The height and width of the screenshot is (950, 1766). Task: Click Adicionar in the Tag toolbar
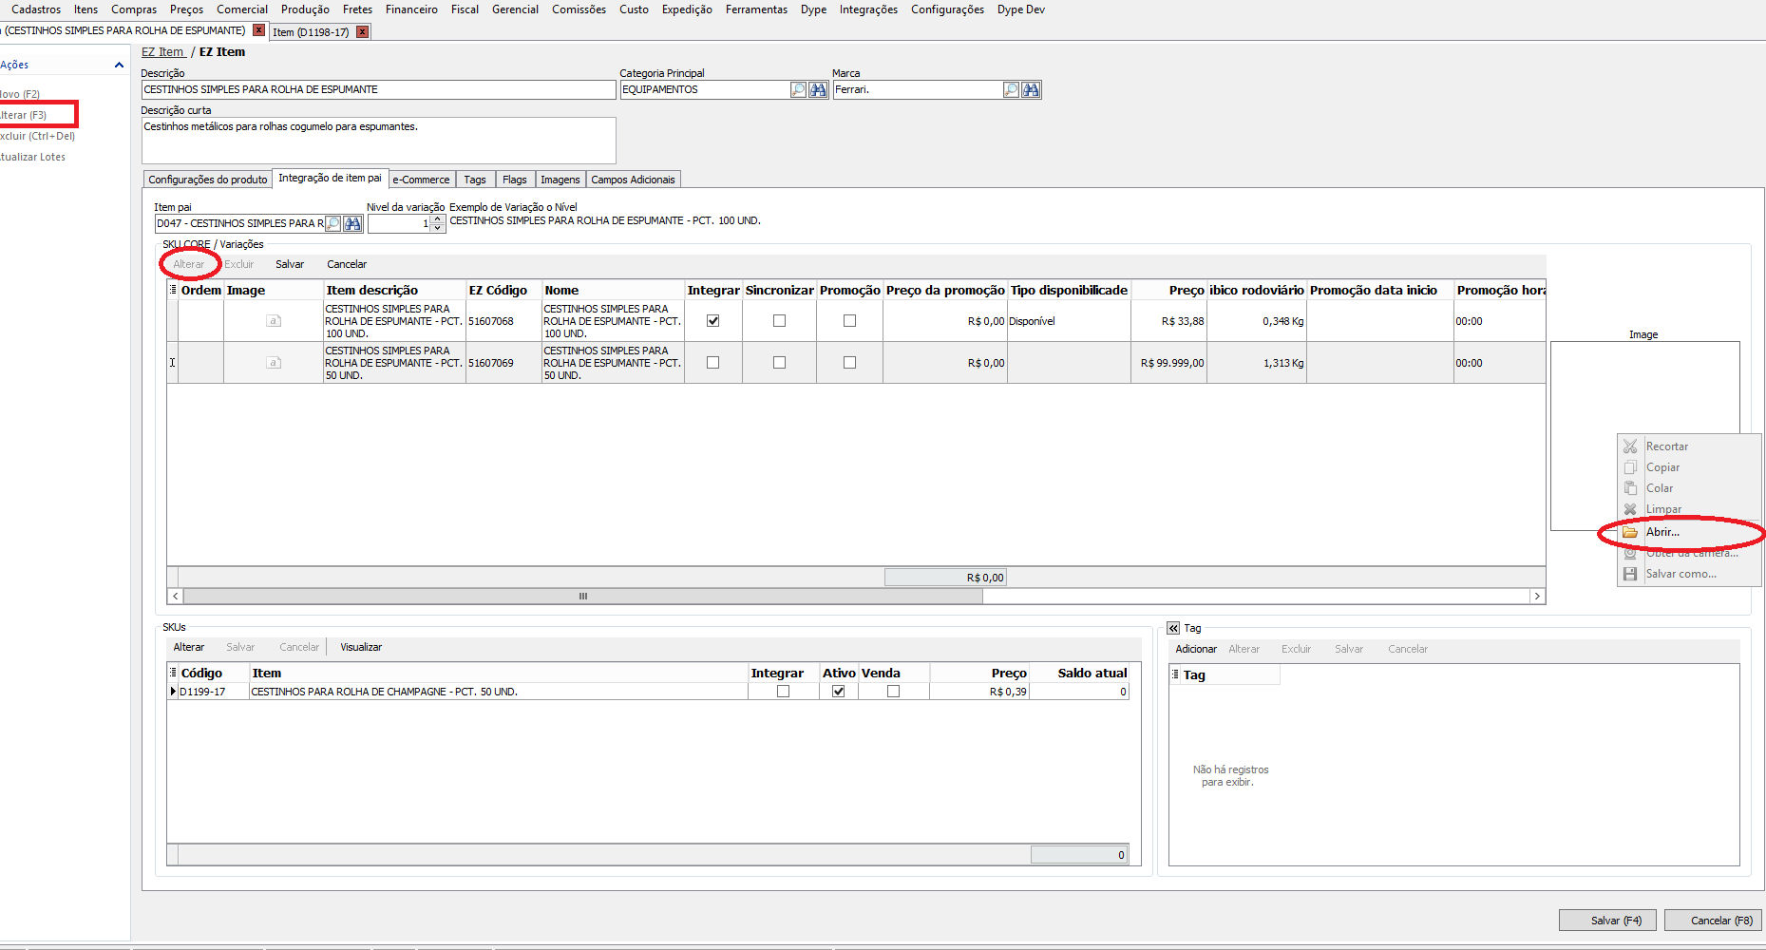[1196, 649]
